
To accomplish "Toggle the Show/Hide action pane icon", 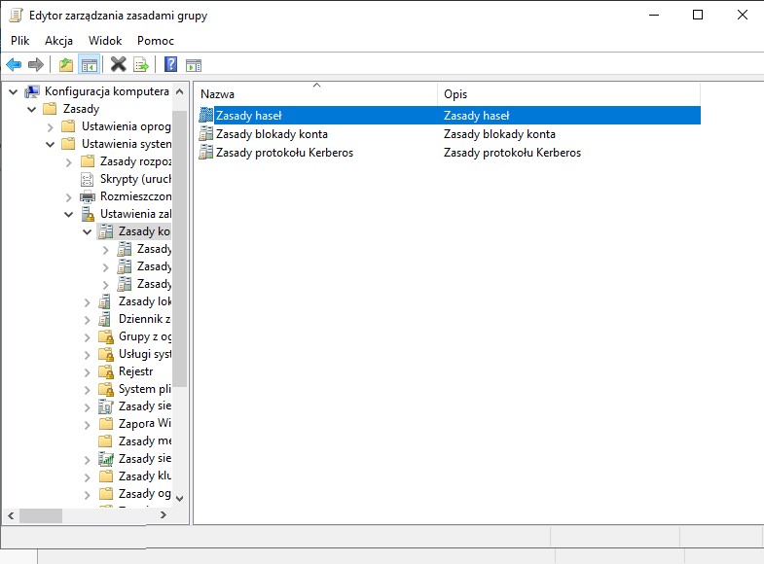I will coord(194,65).
